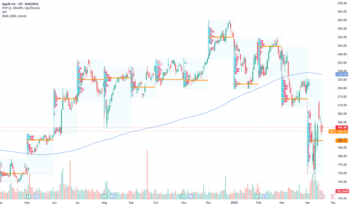Image resolution: width=350 pixels, height=206 pixels.
Task: Click the orange 189.31 price axis label
Action: point(342,140)
